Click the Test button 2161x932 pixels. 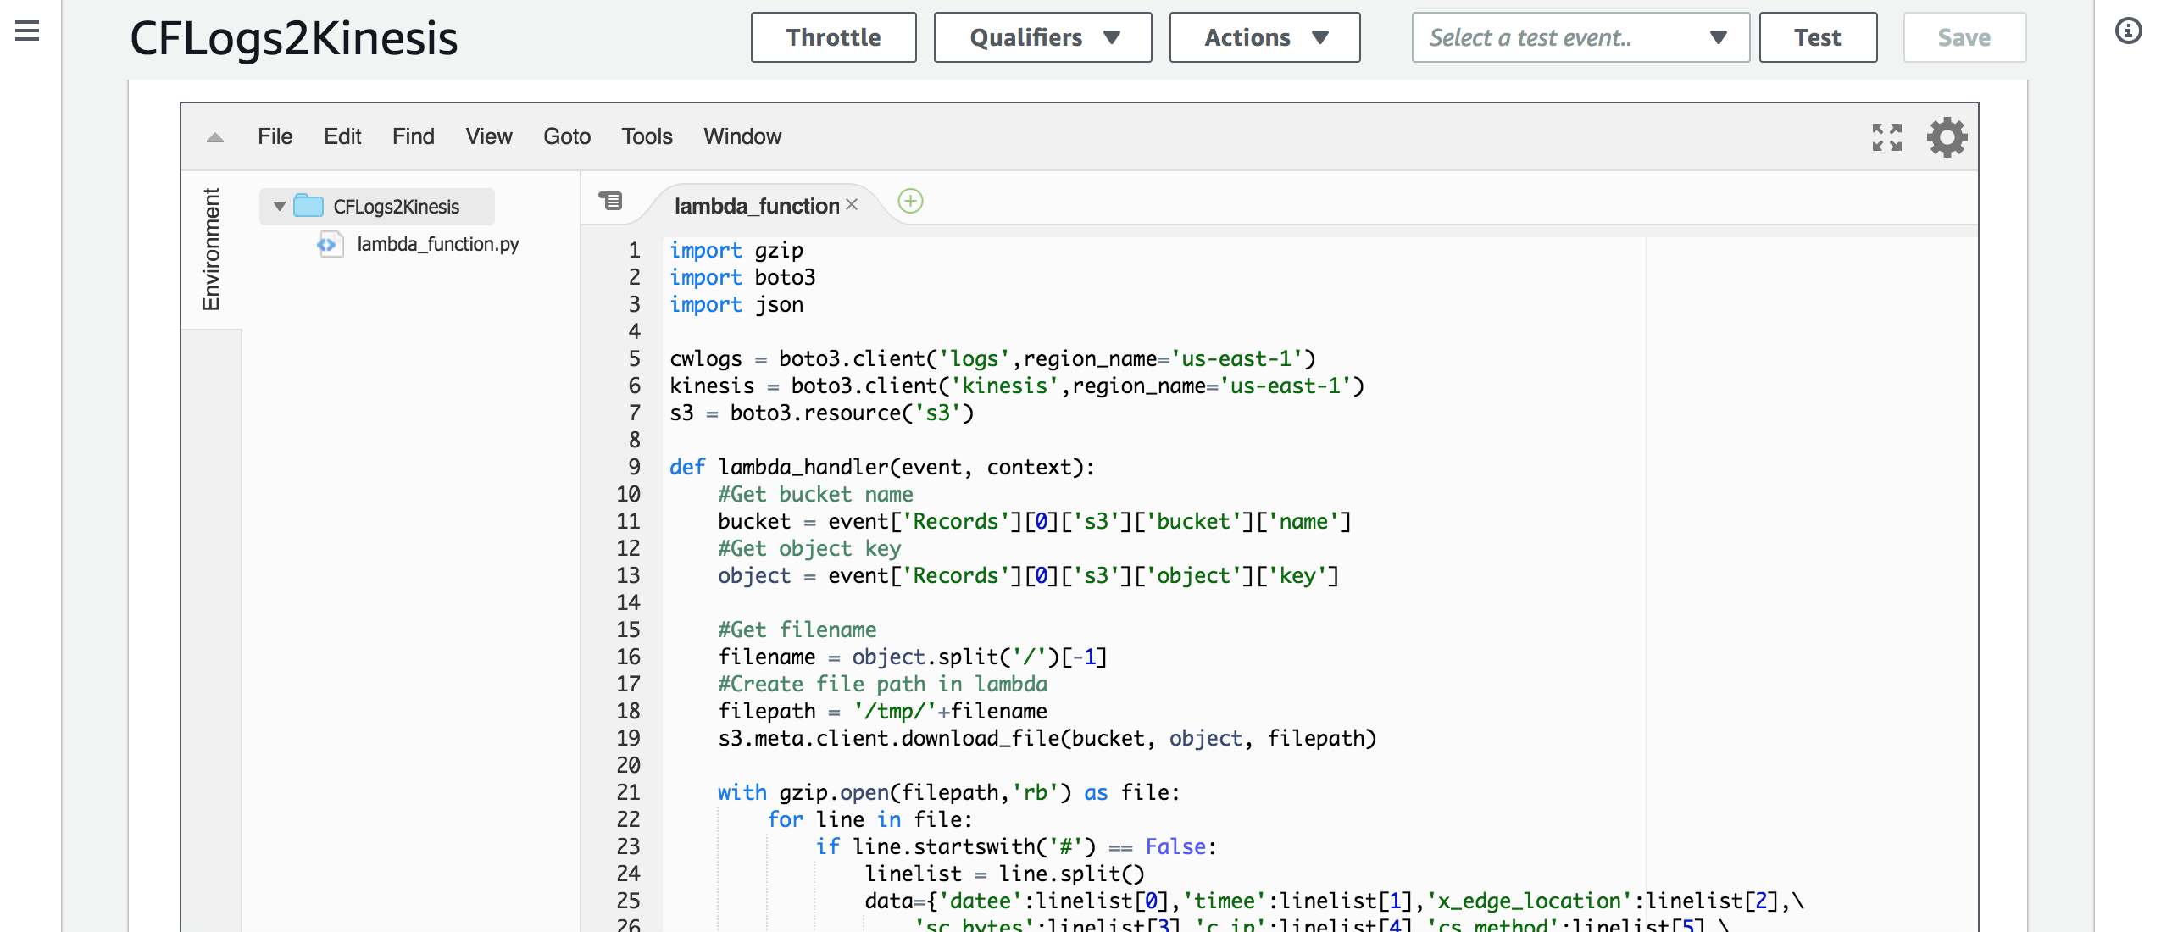[1817, 37]
